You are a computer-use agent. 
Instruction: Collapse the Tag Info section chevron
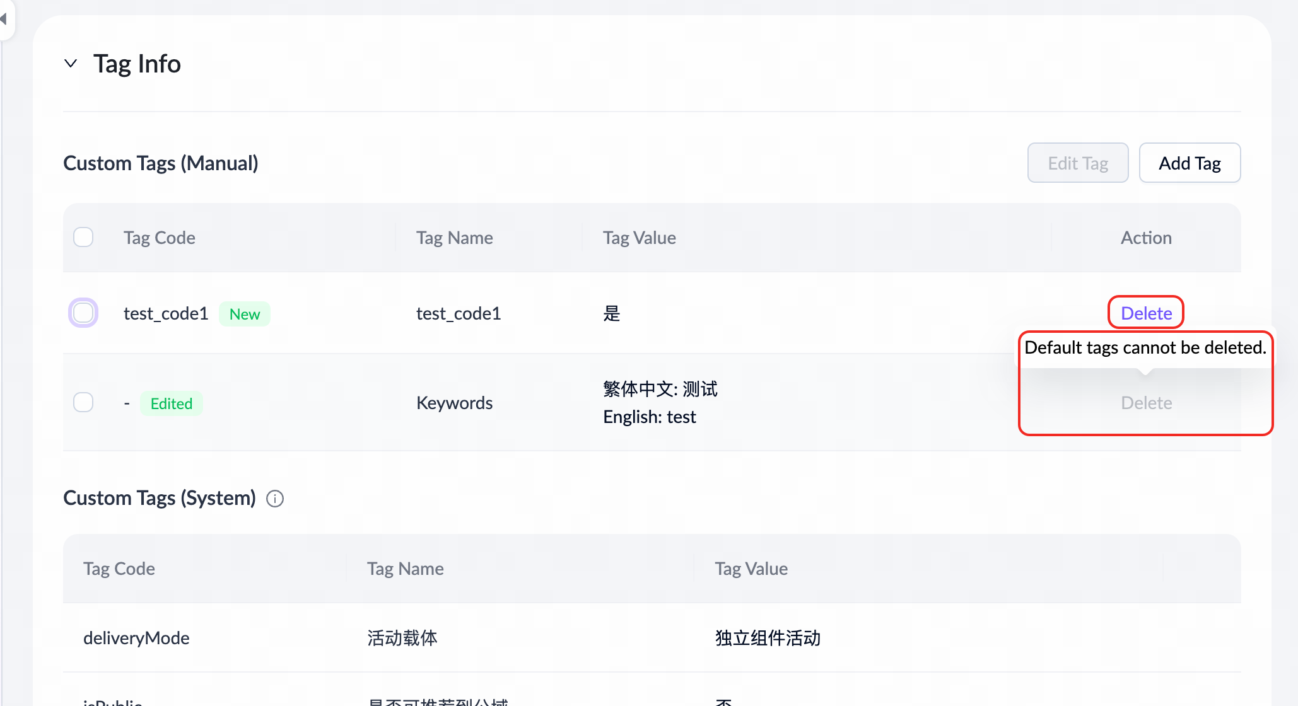point(71,64)
